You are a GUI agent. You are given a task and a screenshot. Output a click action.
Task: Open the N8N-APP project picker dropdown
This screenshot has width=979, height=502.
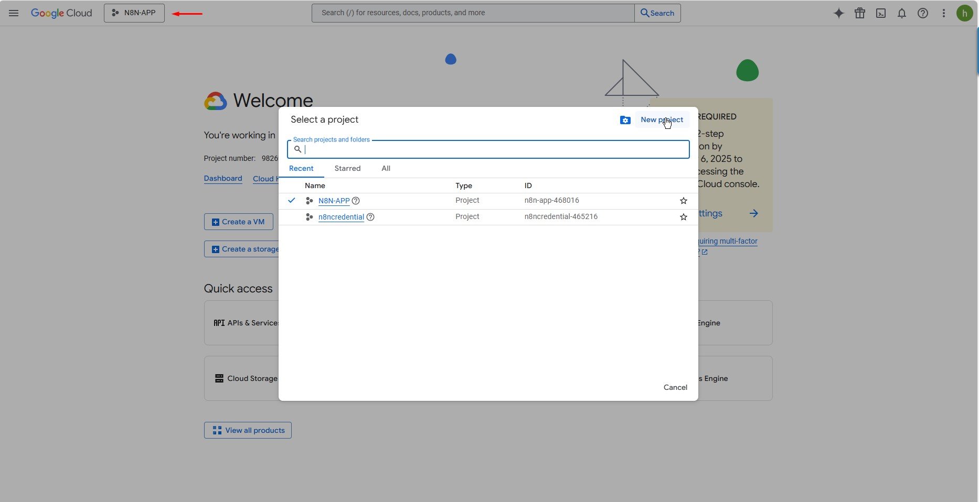point(134,13)
